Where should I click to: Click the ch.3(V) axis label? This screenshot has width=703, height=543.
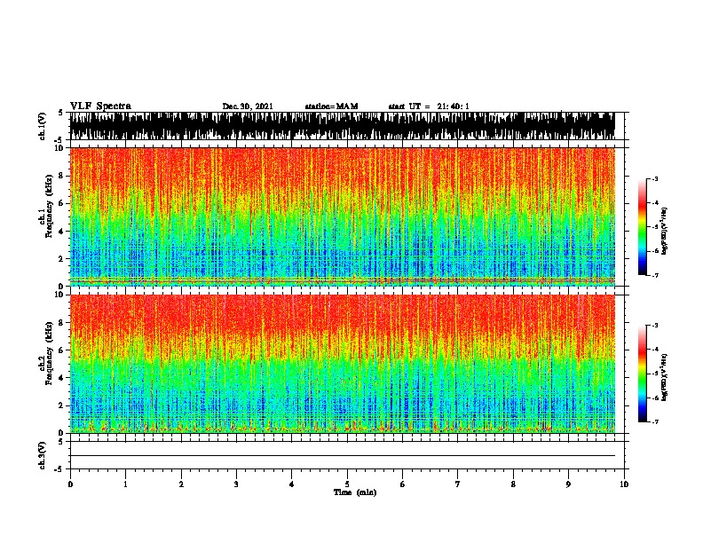click(x=42, y=455)
